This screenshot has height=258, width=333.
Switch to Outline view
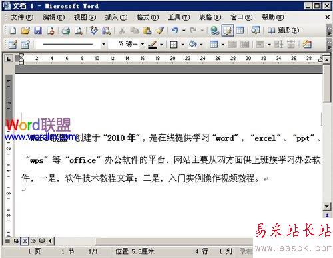33,241
